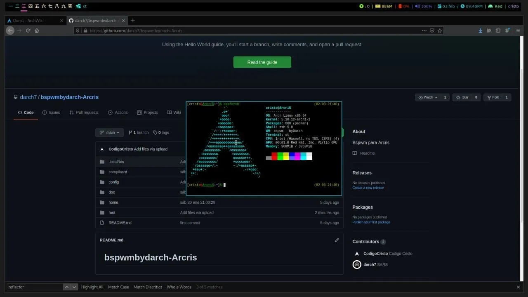This screenshot has height=297, width=528.
Task: Open the darch7 owner link
Action: pyautogui.click(x=28, y=97)
